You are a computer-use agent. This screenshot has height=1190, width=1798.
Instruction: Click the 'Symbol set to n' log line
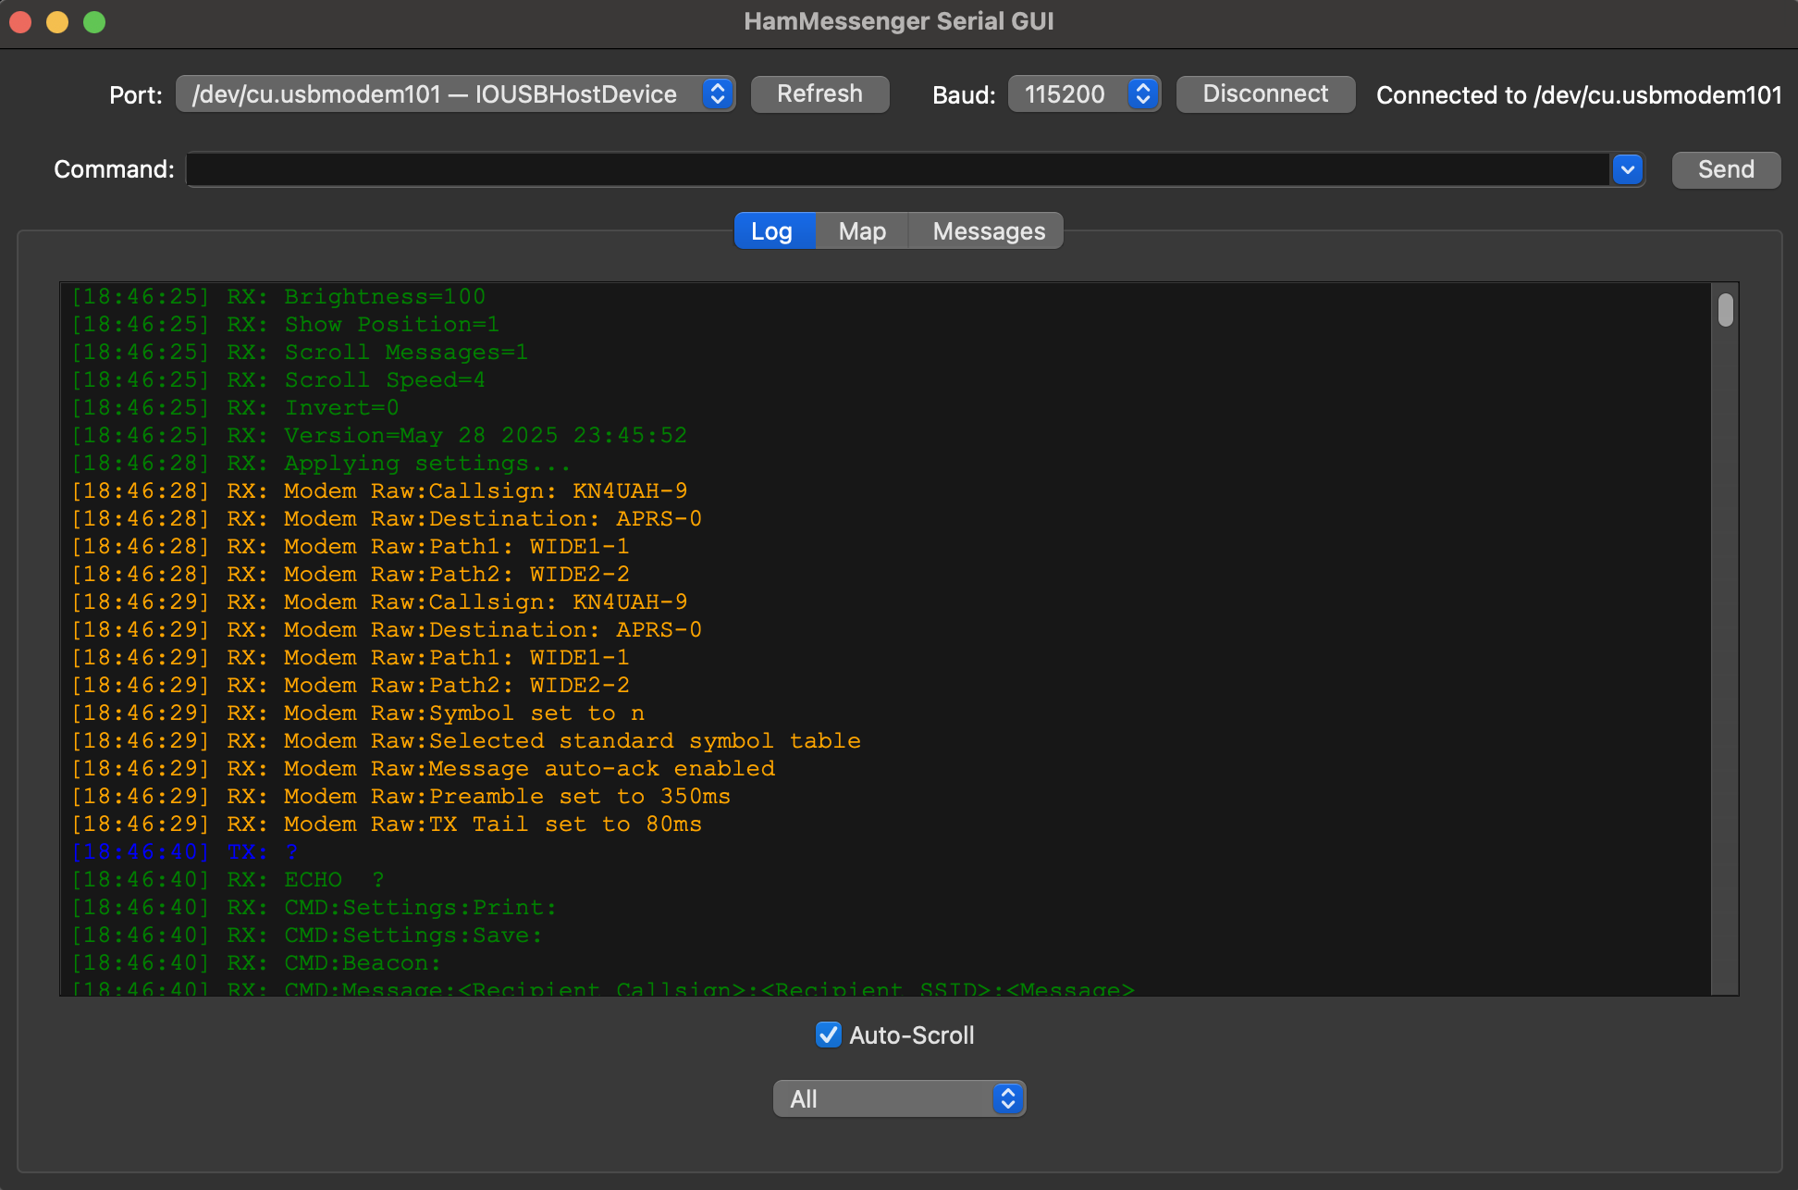tap(358, 713)
